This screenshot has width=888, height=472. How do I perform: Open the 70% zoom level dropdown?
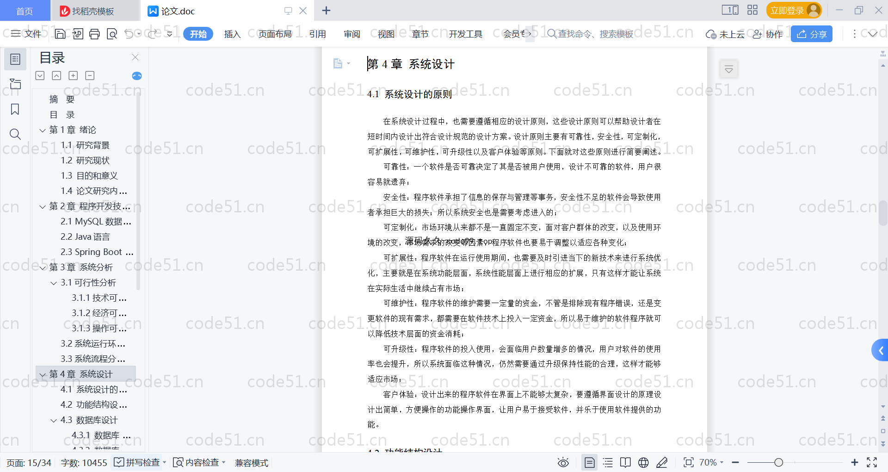point(711,462)
